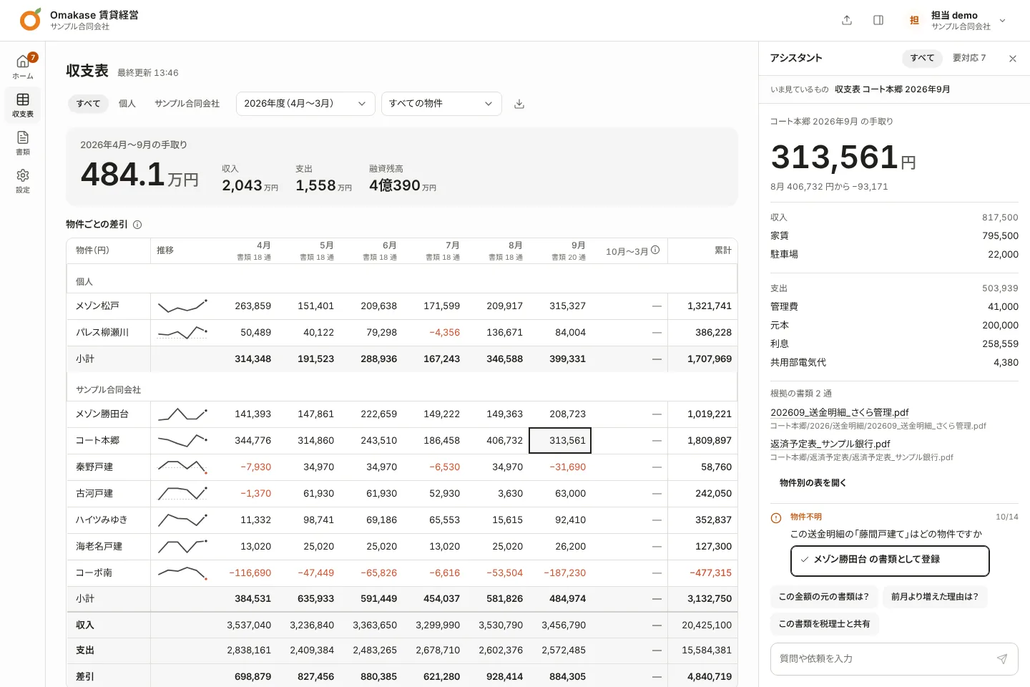Click 物件別の表を開く link
The width and height of the screenshot is (1030, 687).
pos(813,483)
